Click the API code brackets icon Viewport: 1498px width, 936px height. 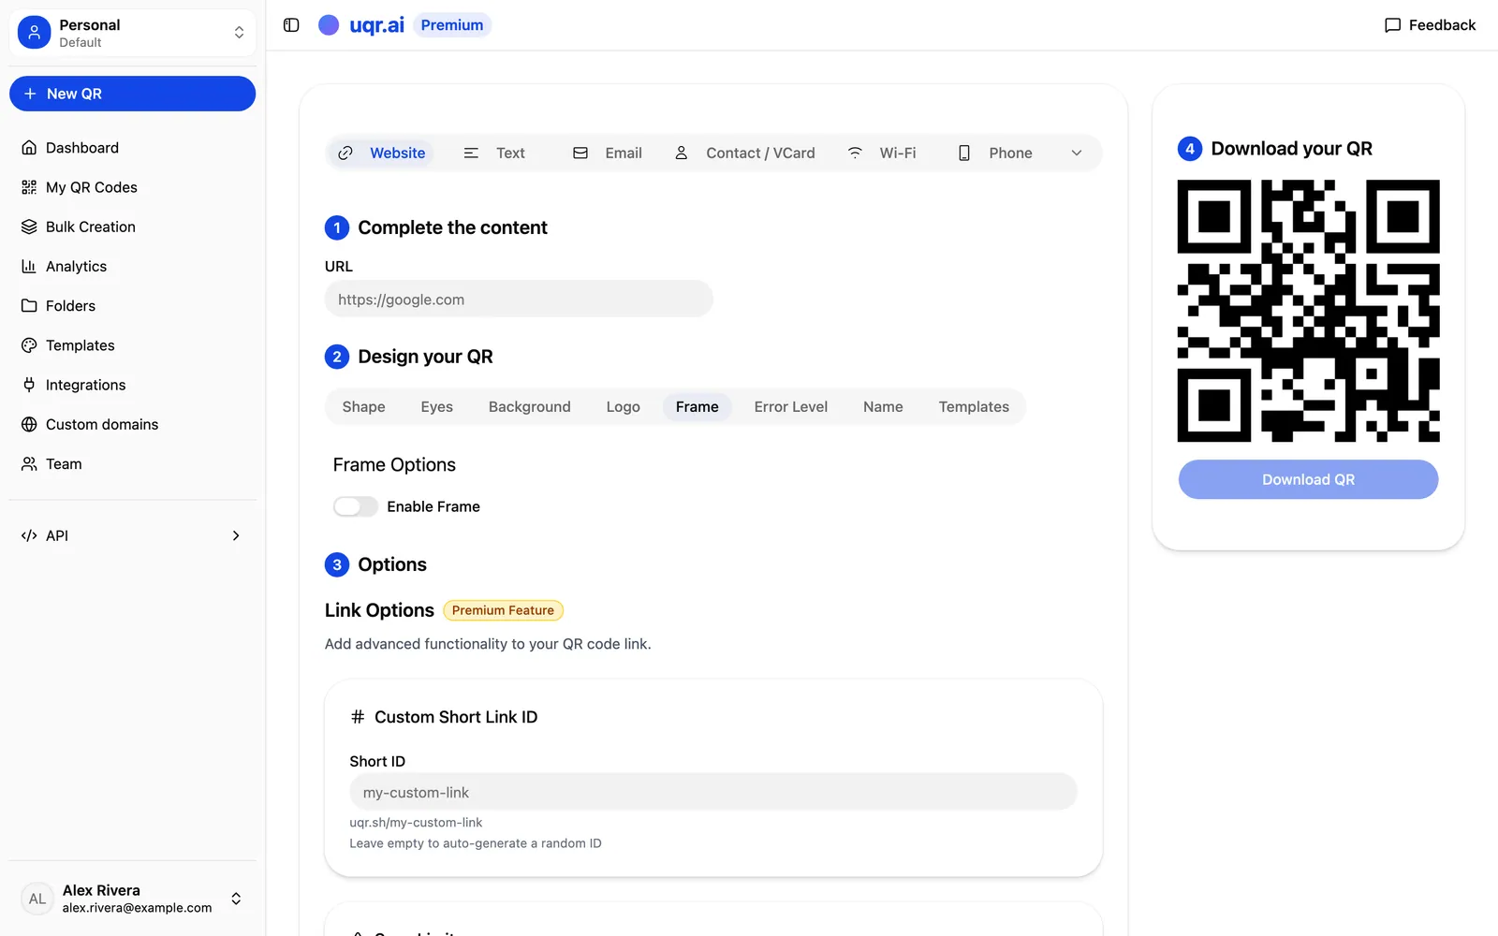[x=29, y=535]
